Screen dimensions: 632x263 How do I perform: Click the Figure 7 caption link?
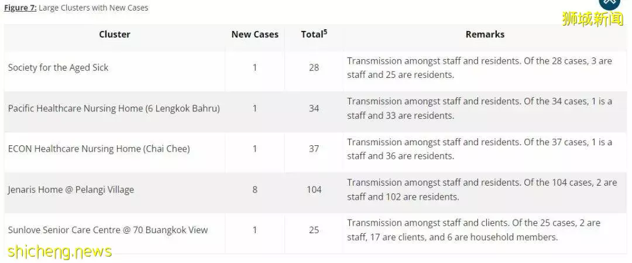pos(20,8)
